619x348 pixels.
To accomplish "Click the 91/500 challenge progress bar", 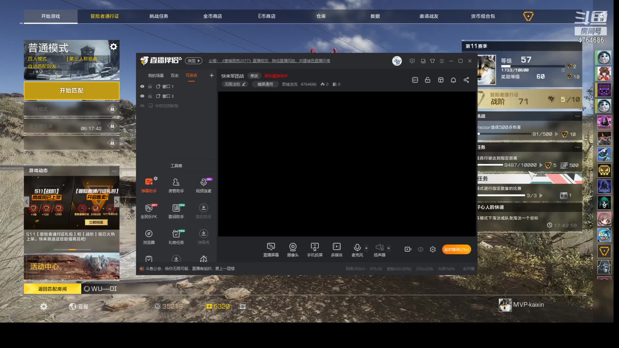I will [504, 134].
